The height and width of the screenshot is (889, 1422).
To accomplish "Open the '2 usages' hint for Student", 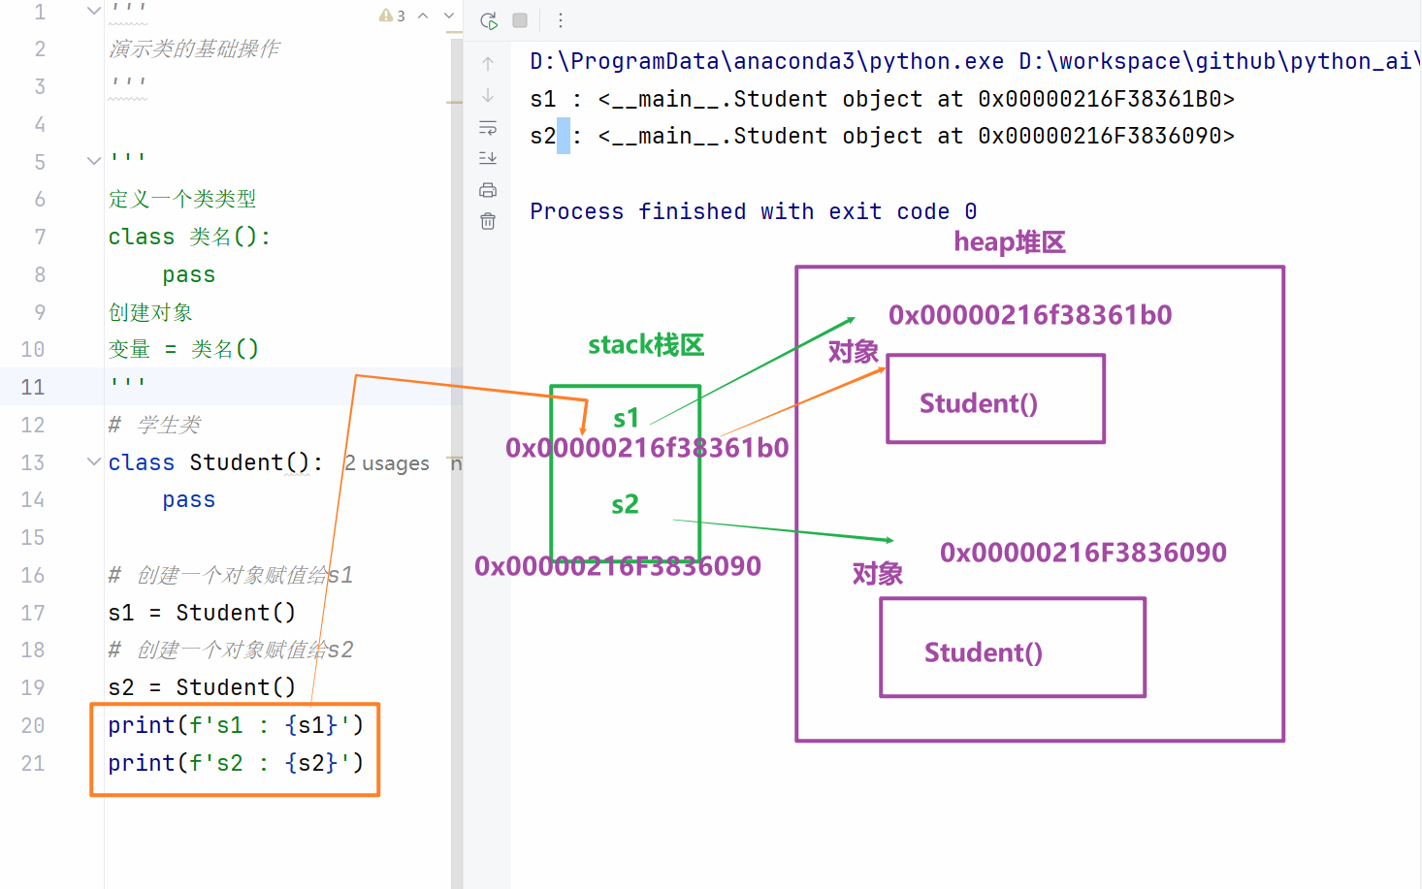I will 387,463.
